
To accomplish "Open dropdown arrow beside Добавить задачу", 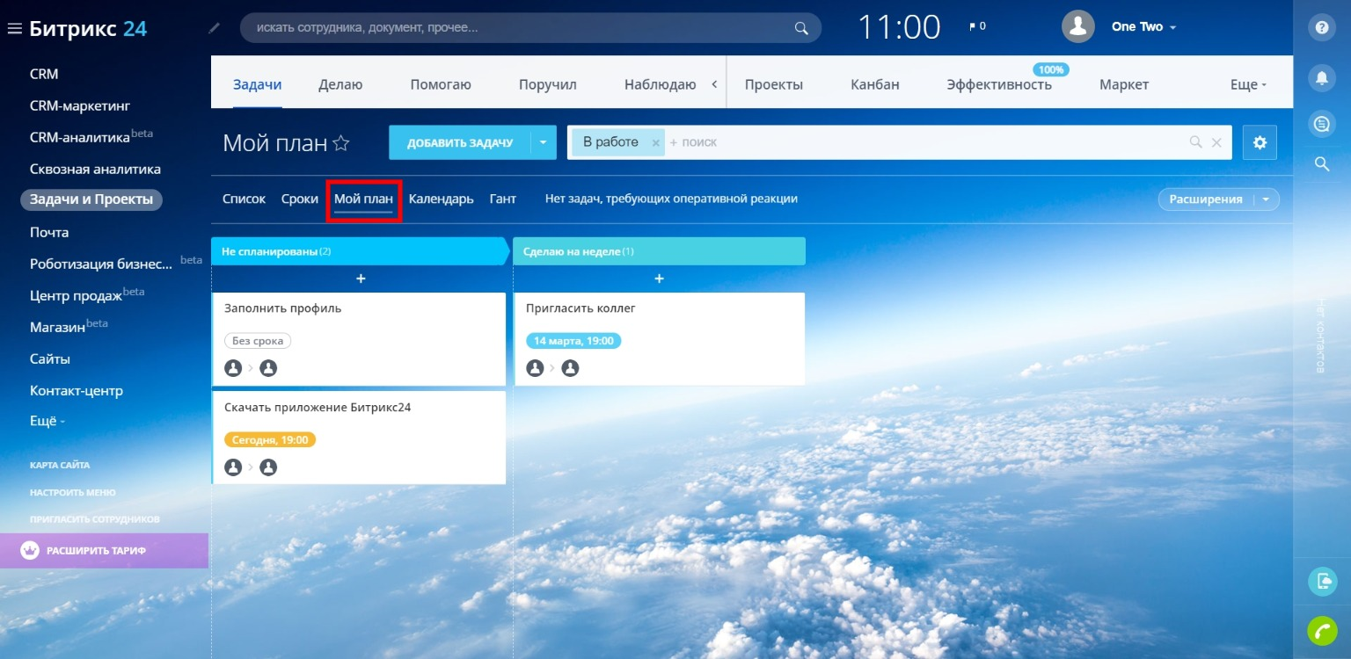I will [x=544, y=142].
